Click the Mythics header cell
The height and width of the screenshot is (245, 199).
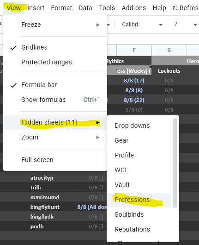tap(129, 61)
